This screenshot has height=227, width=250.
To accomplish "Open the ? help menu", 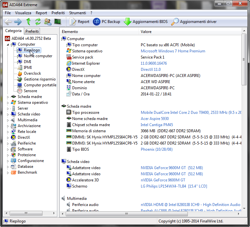I will click(91, 13).
